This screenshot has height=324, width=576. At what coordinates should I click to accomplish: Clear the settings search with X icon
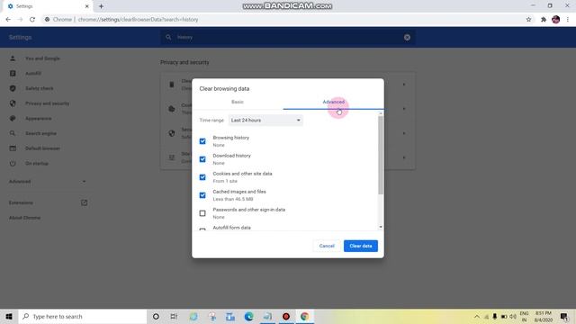407,37
